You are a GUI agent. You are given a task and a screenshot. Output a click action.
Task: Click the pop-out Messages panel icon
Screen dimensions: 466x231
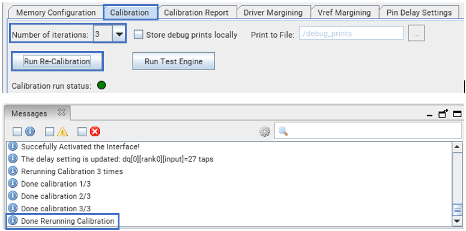(x=443, y=113)
